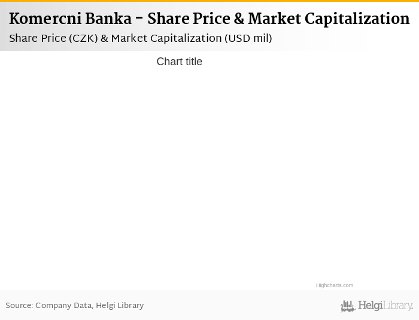Click the word 'Helgi' in footer logo
Screen dimensions: 419x320
[370, 306]
